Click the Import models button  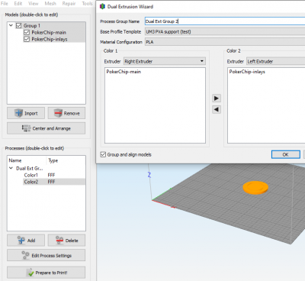pos(26,113)
